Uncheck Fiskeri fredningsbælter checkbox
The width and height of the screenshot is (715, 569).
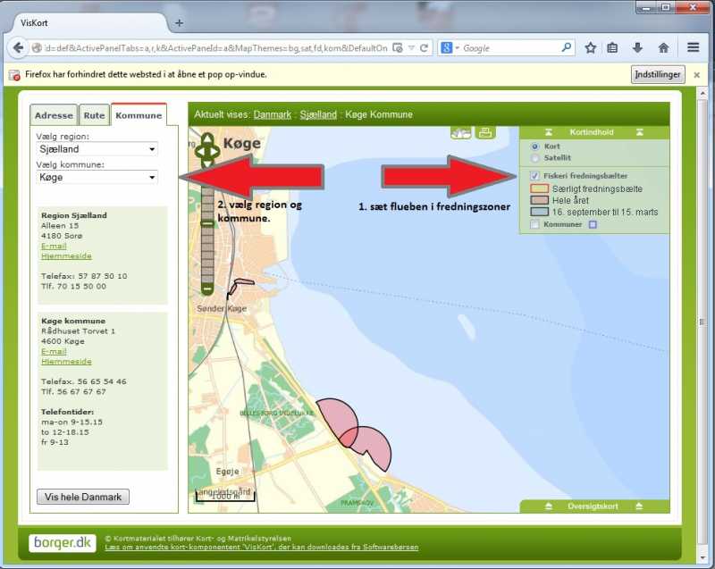tap(534, 176)
